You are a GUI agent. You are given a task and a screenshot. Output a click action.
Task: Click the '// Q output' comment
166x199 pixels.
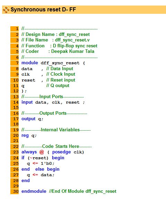(x=58, y=86)
